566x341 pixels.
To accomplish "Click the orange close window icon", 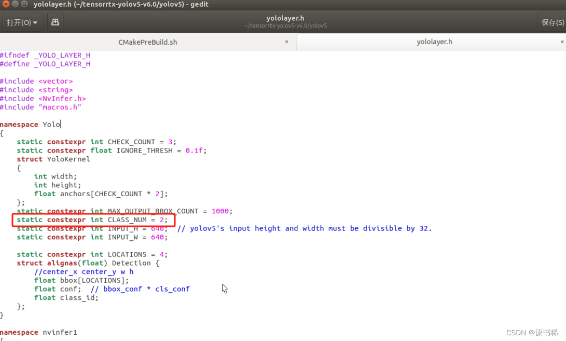I will (x=5, y=4).
